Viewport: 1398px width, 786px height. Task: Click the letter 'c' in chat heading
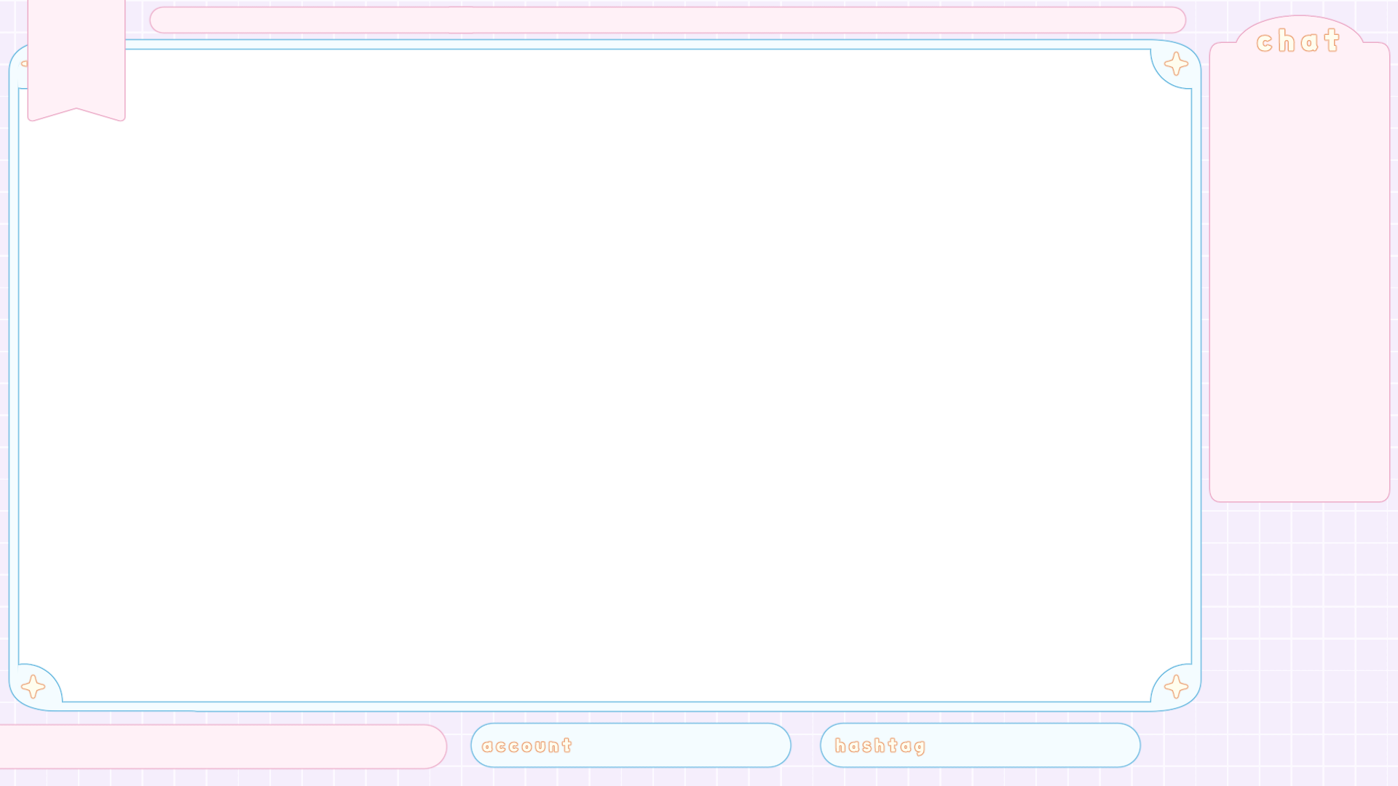tap(1265, 43)
